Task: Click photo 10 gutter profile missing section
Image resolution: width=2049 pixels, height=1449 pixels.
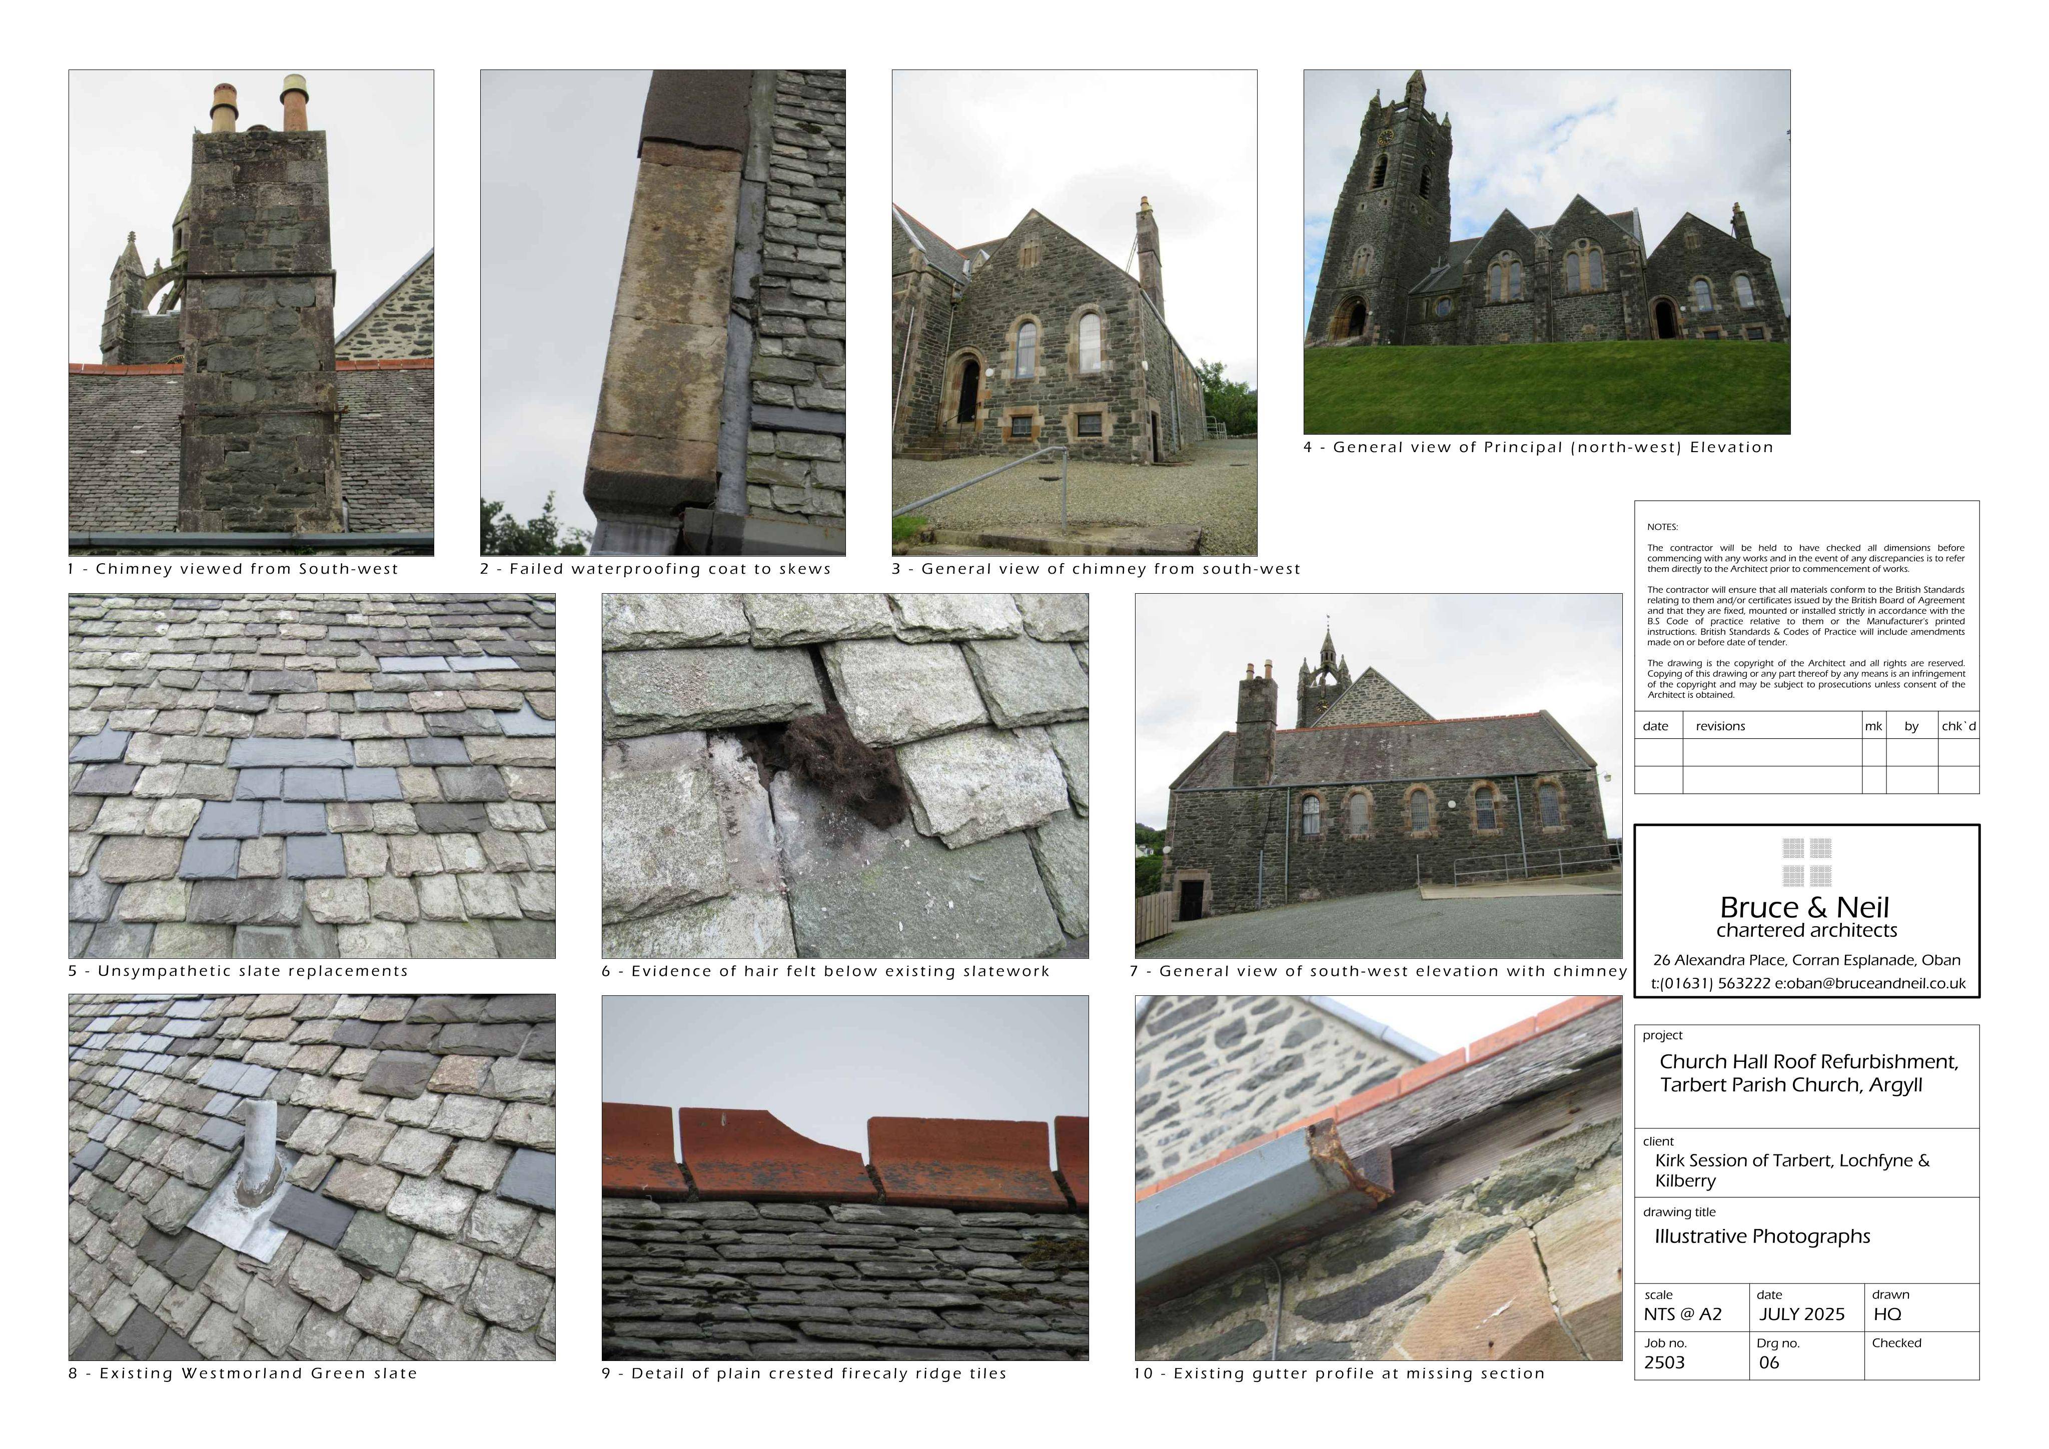Action: 1379,1178
